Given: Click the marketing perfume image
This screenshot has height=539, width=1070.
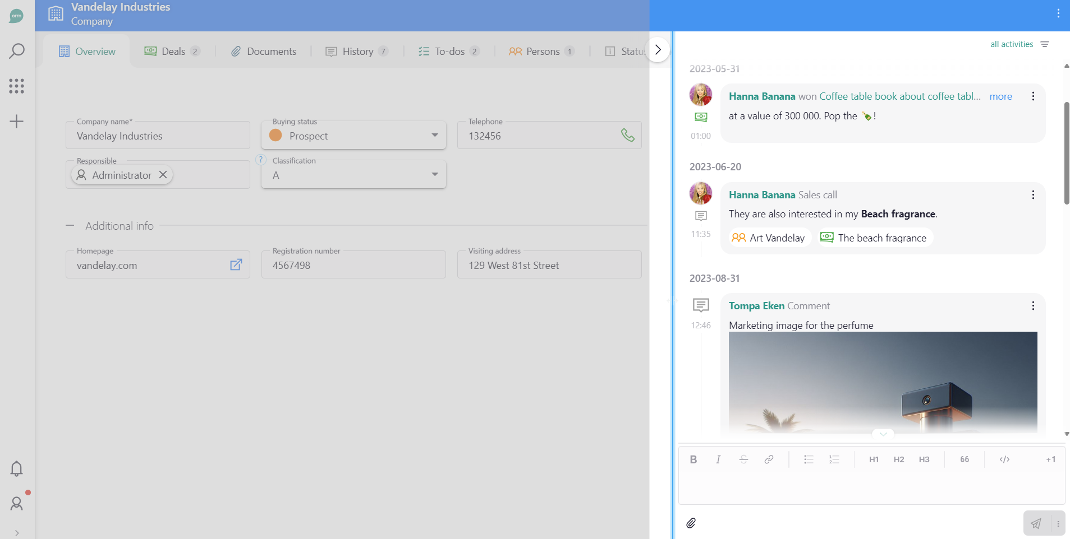Looking at the screenshot, I should (x=883, y=381).
